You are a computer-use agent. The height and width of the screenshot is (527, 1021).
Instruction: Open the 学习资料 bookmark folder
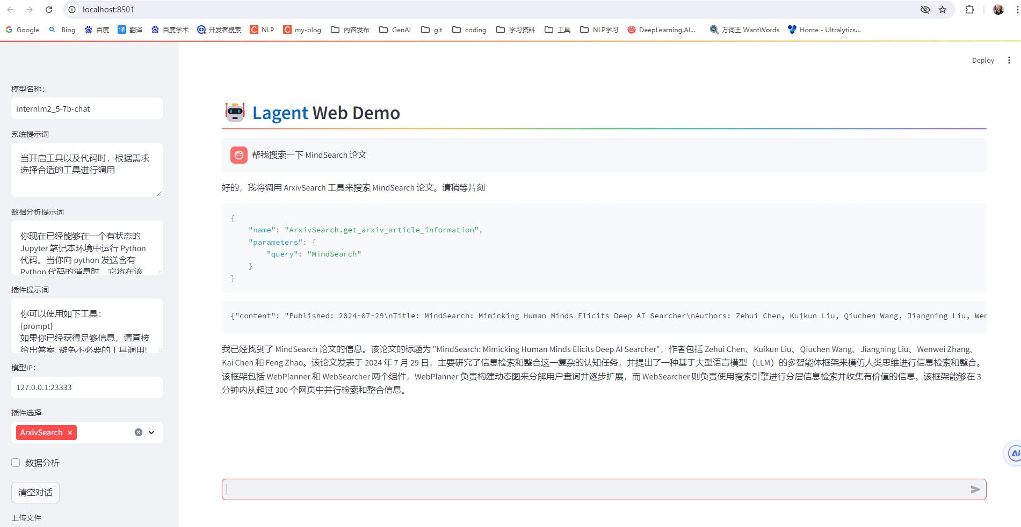516,30
